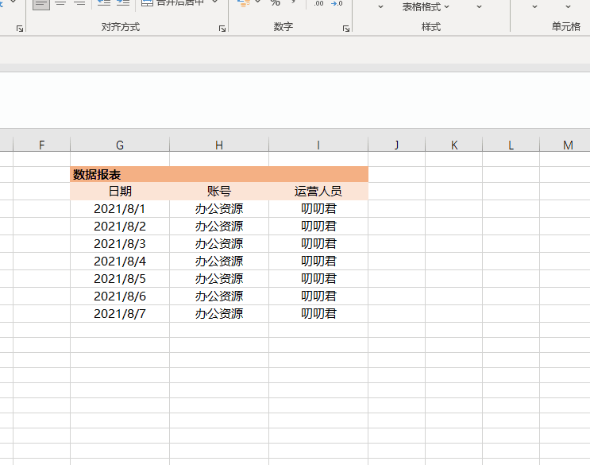Expand the chevron just right of 表格格式
Viewport: 590px width, 465px height.
[x=479, y=7]
